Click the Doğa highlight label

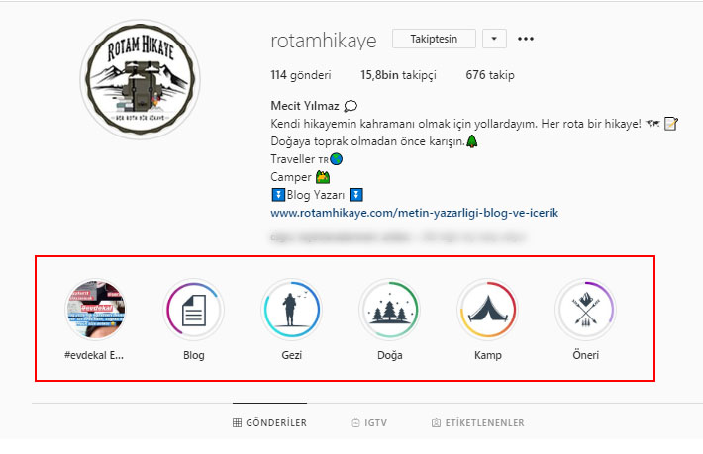[389, 355]
